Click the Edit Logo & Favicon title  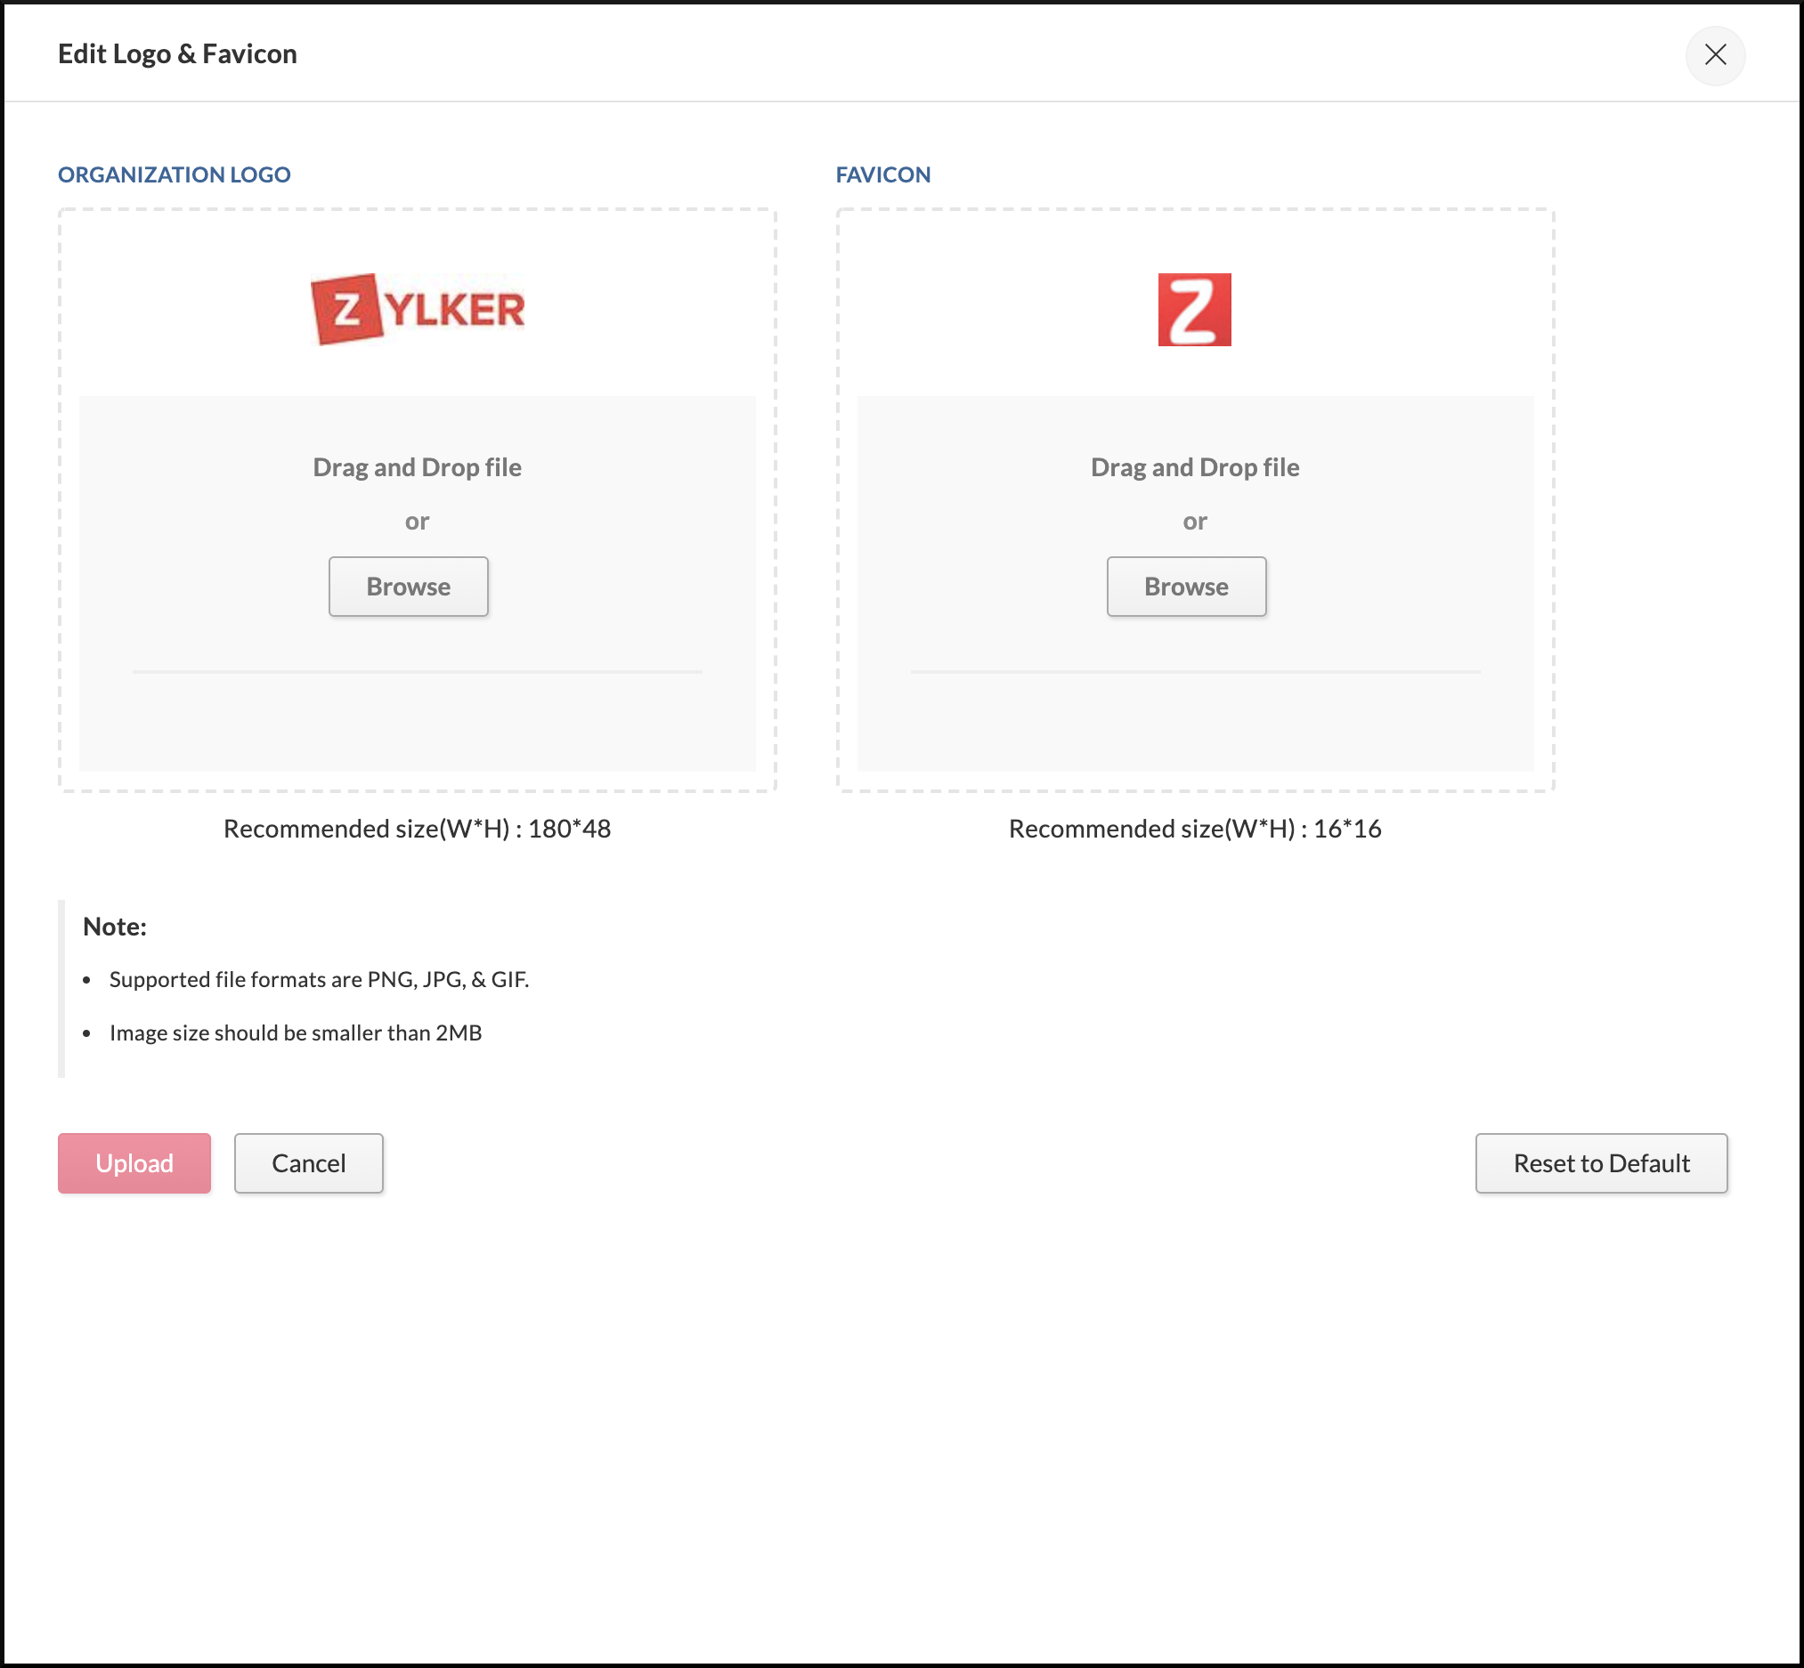(x=177, y=54)
